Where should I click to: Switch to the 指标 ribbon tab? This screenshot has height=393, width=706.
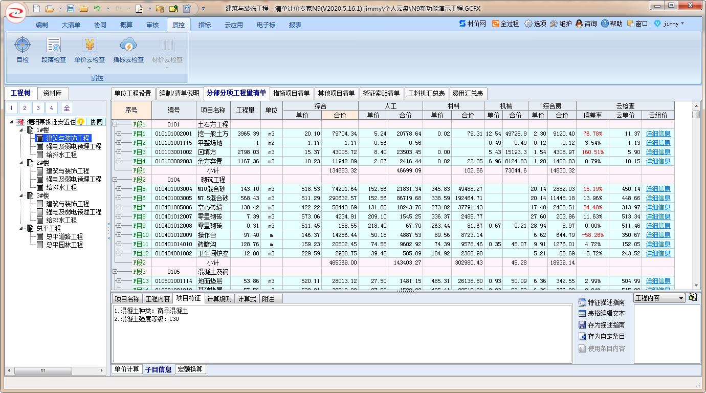coord(205,25)
